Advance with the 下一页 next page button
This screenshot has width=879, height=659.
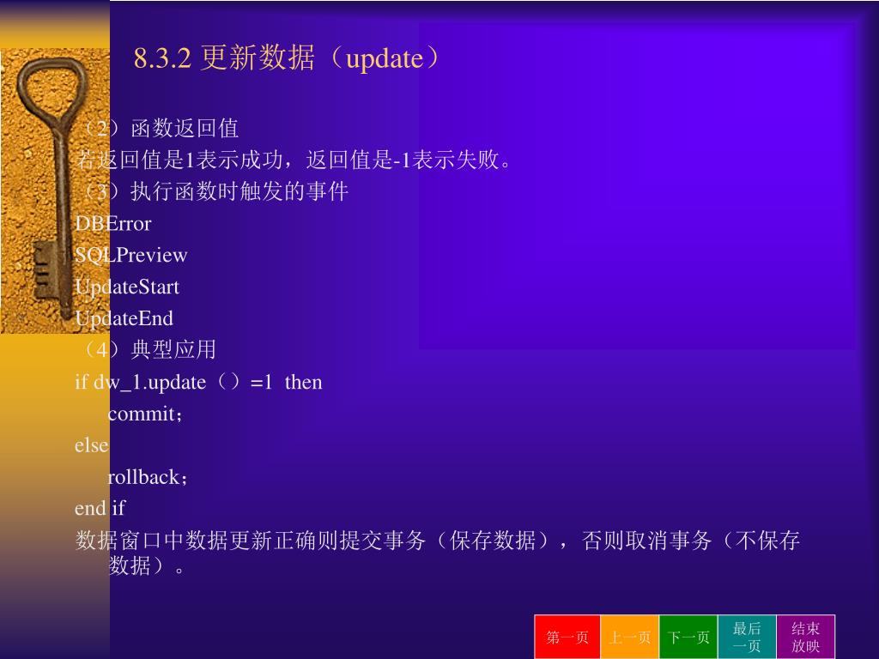pyautogui.click(x=688, y=637)
